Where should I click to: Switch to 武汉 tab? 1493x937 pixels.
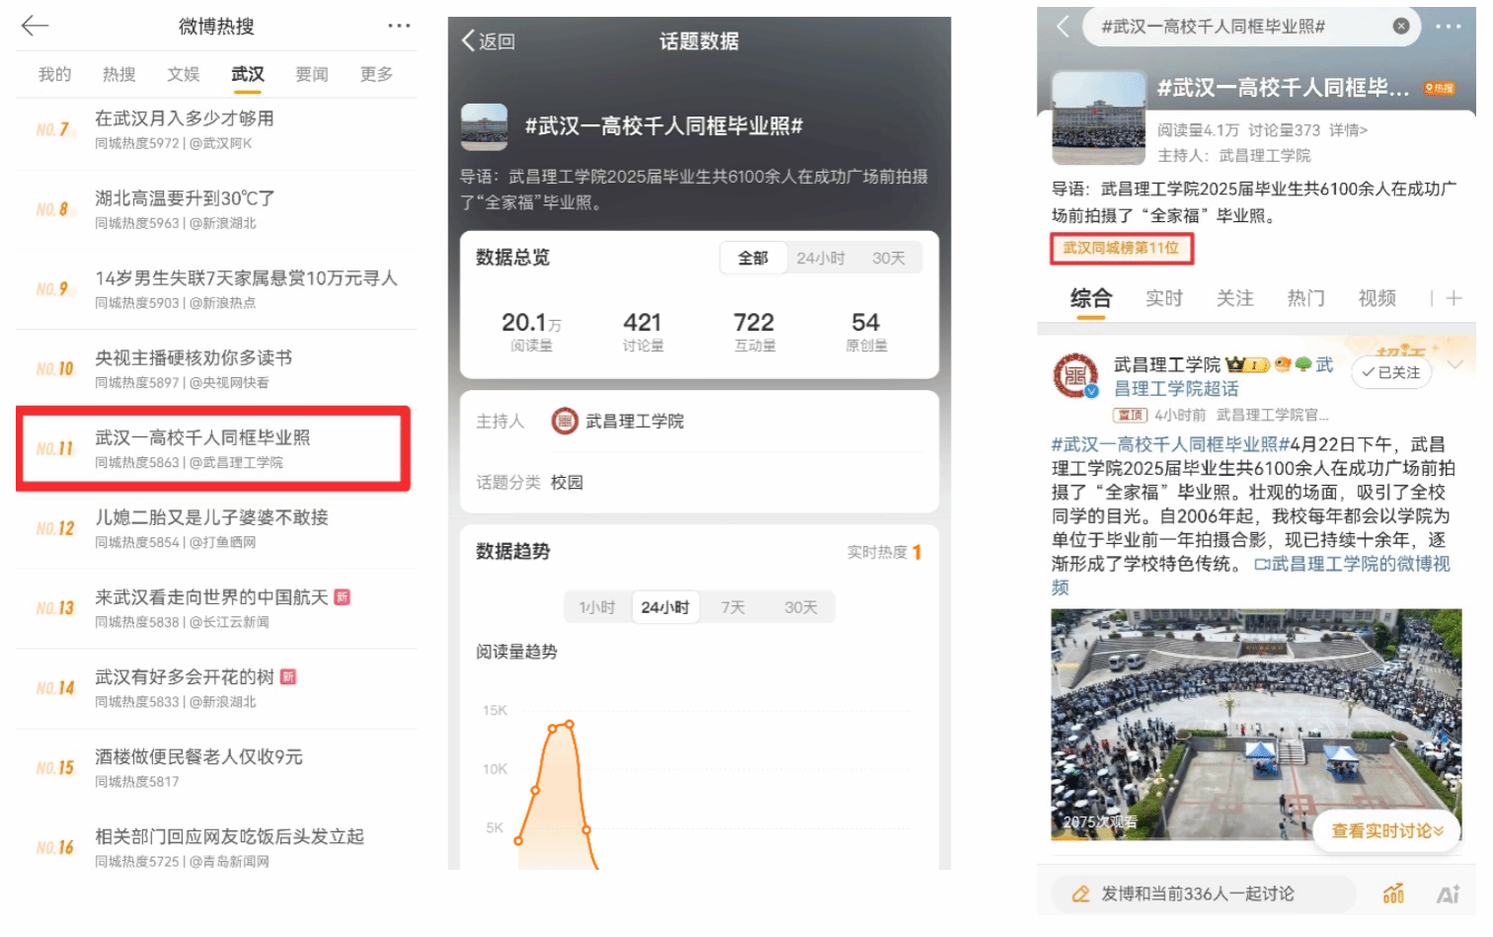(248, 74)
